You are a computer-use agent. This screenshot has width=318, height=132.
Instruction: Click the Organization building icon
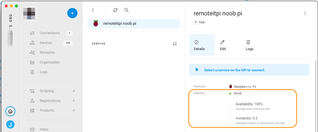32,62
